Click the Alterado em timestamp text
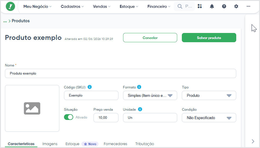 point(89,39)
